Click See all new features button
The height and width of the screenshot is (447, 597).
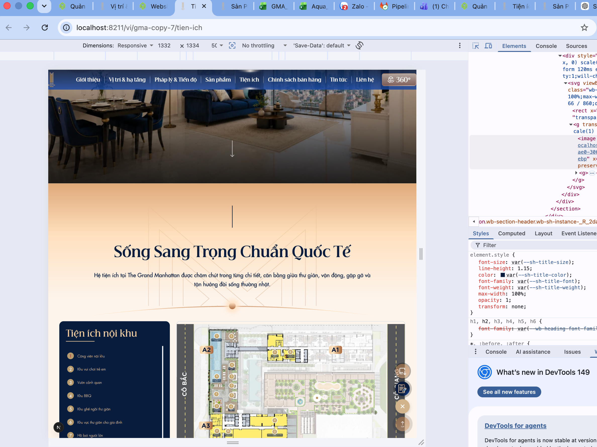click(509, 392)
